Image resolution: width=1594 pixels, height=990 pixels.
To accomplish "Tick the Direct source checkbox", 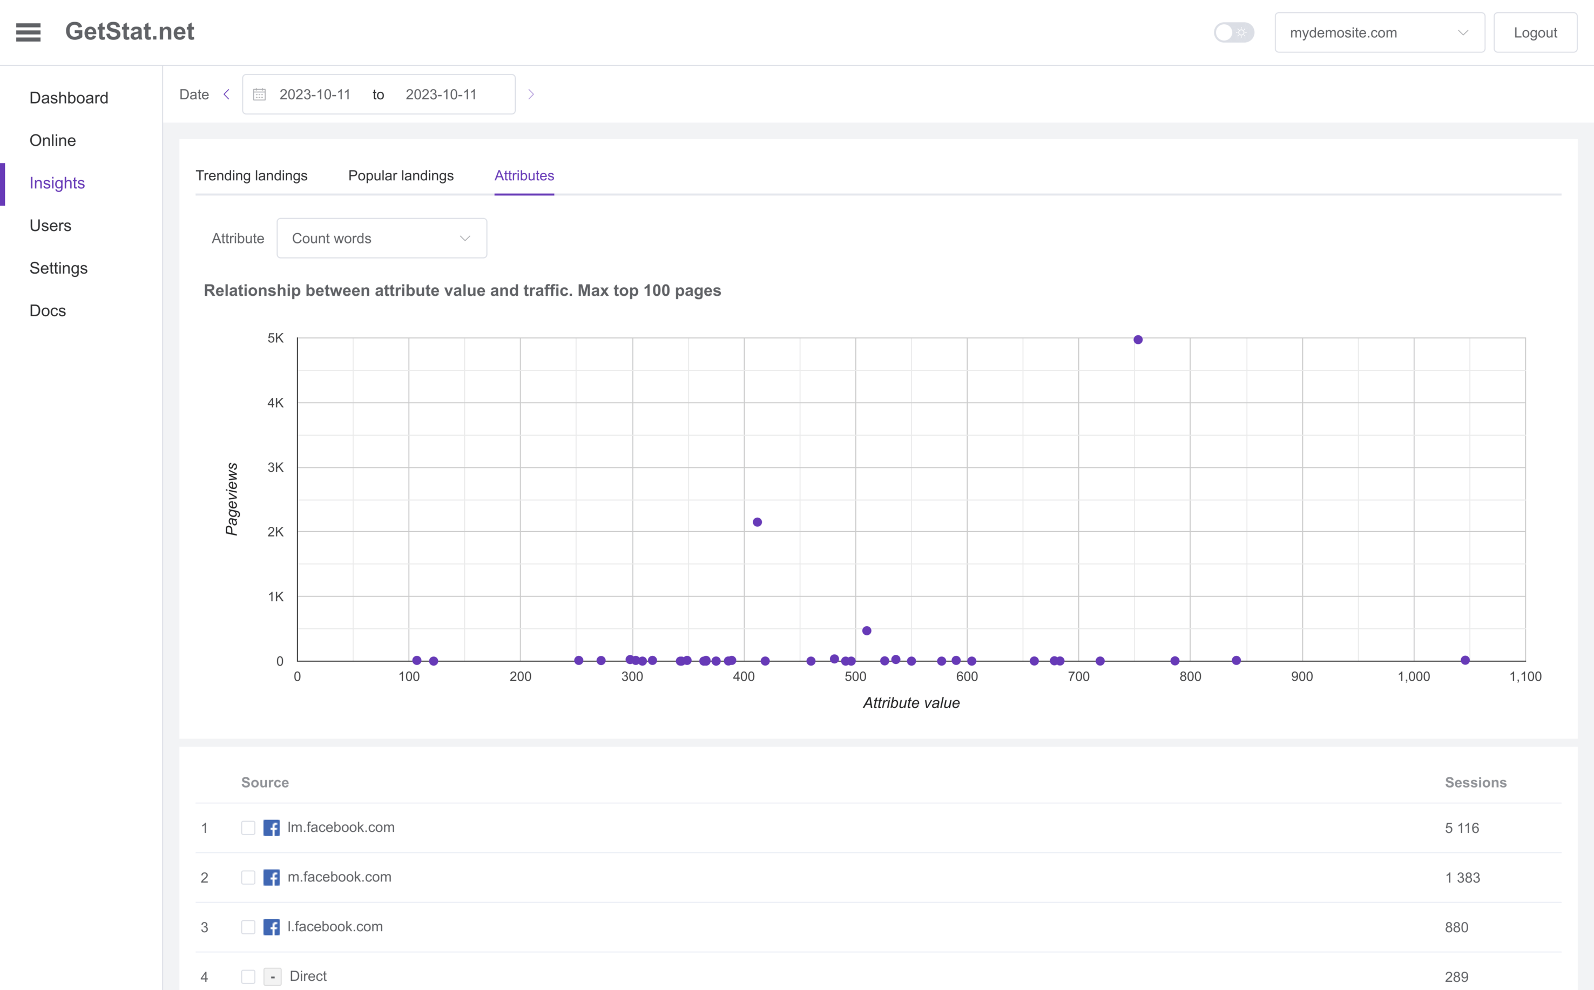I will 248,977.
